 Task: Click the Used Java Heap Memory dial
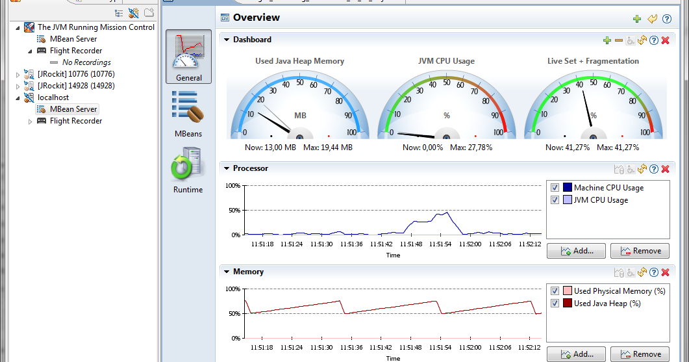click(x=299, y=105)
